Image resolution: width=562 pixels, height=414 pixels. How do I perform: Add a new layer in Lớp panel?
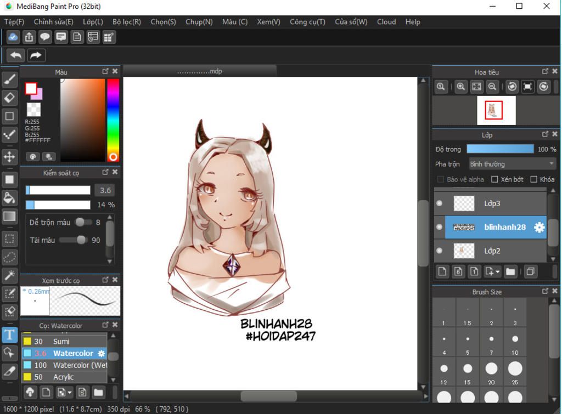click(442, 271)
